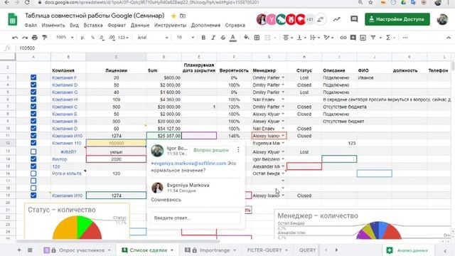Viewport: 455px width, 256px height.
Task: Click the Create filter icon
Action: pos(373,38)
